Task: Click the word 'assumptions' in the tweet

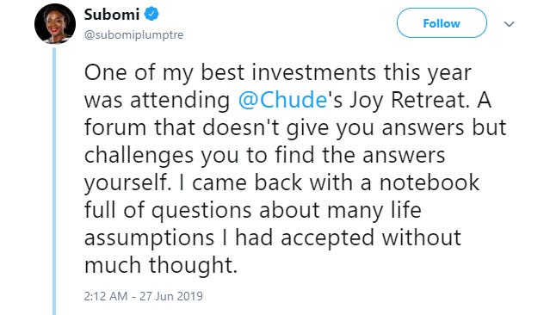Action: 149,238
